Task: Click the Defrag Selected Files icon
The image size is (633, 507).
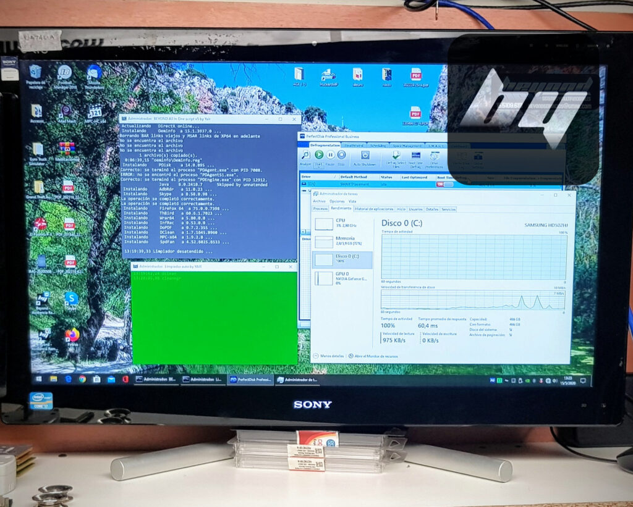Action: 396,159
